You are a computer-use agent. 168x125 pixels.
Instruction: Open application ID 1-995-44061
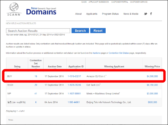coord(74,102)
